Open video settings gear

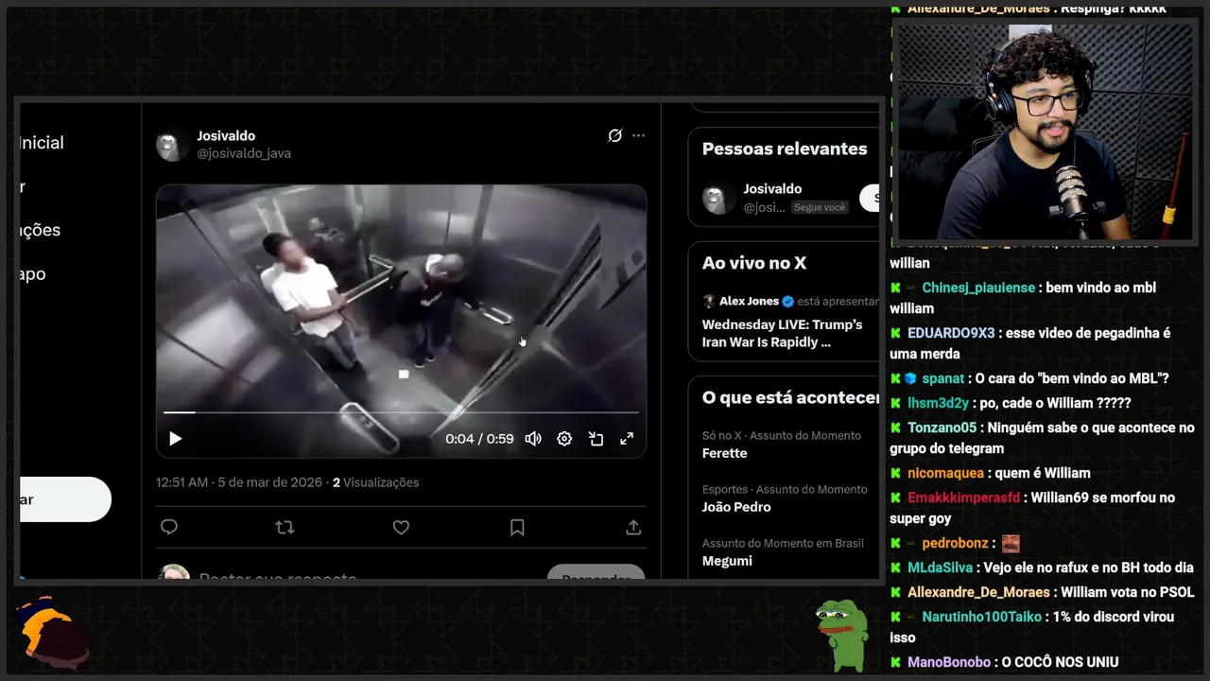564,439
